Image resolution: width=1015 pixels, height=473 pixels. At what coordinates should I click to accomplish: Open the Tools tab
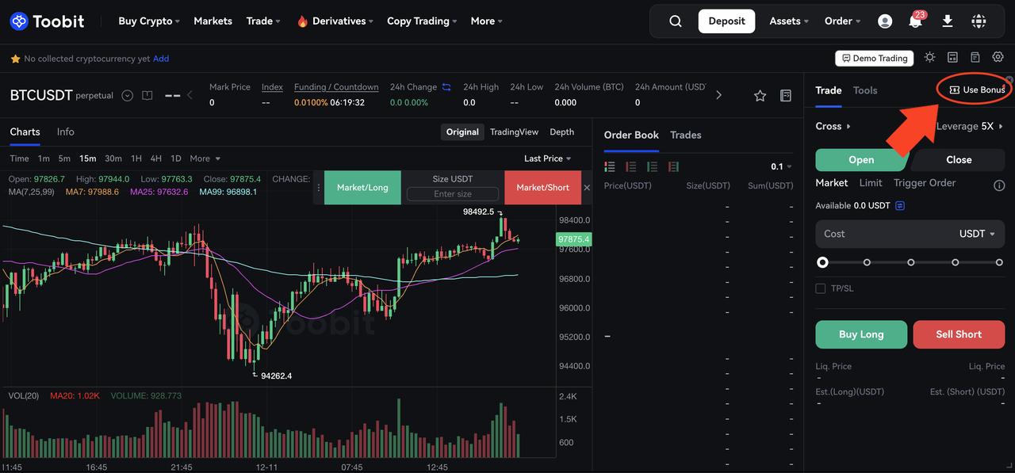tap(865, 90)
